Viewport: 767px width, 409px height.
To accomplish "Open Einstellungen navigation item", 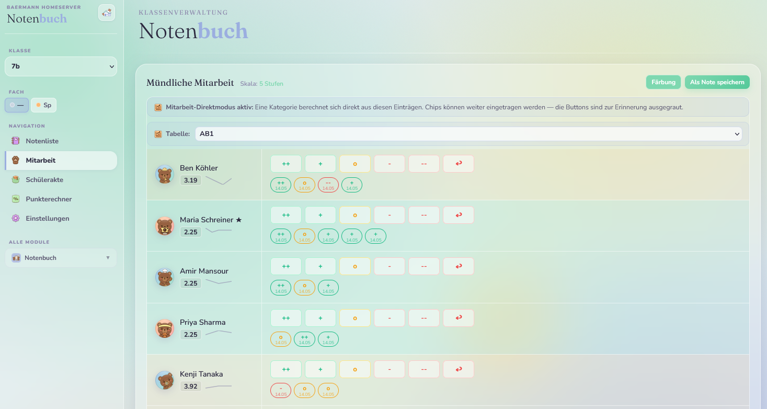I will click(x=61, y=218).
